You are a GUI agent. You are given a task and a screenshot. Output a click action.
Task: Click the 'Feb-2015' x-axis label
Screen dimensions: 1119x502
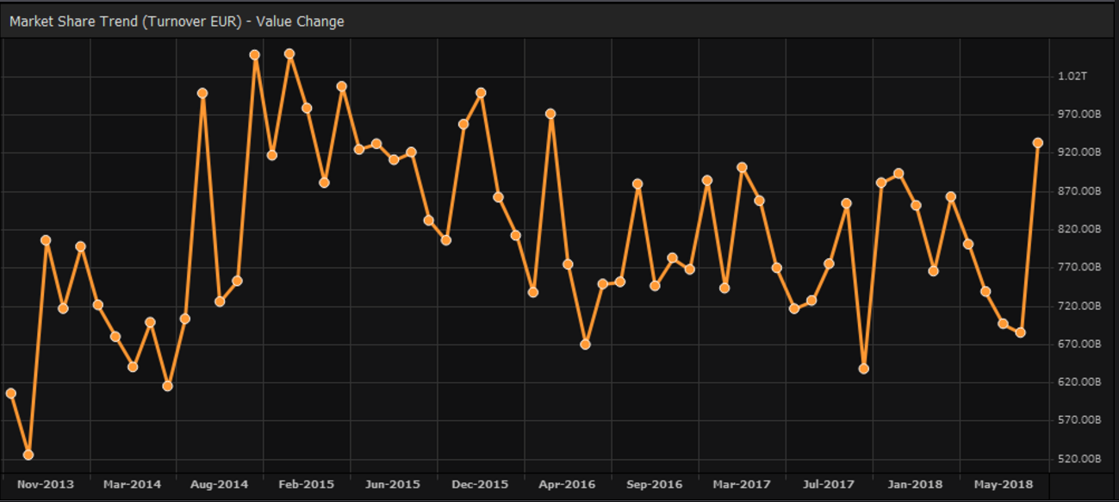coord(306,485)
